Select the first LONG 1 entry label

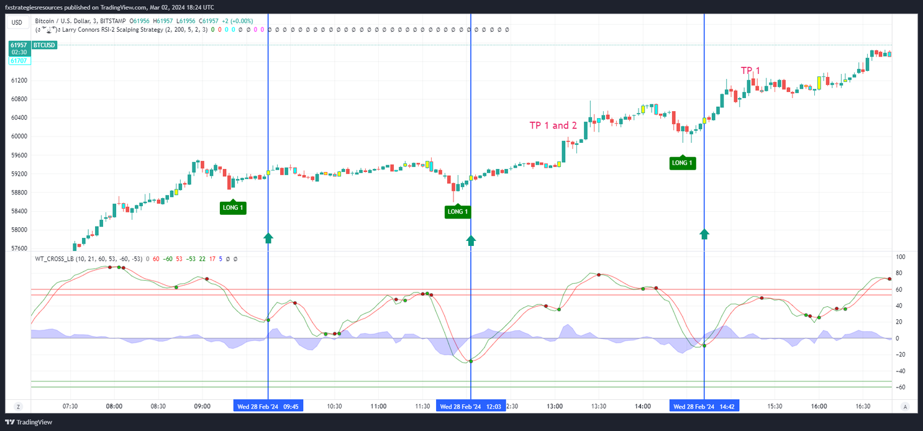coord(233,208)
